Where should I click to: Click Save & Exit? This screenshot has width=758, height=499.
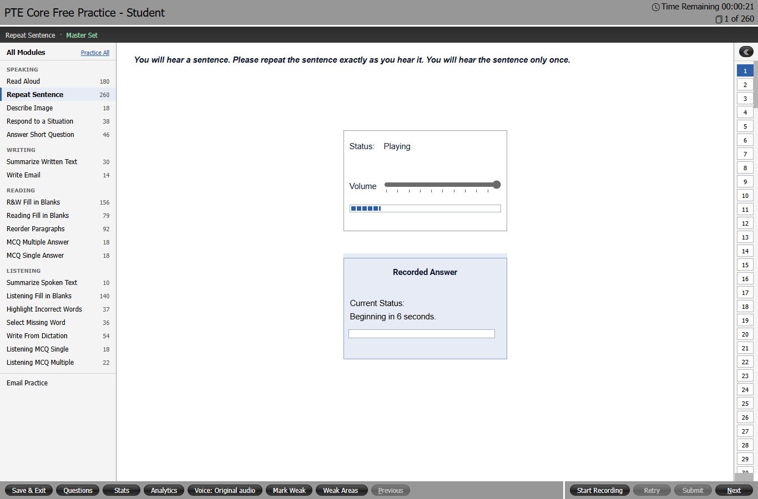[29, 491]
